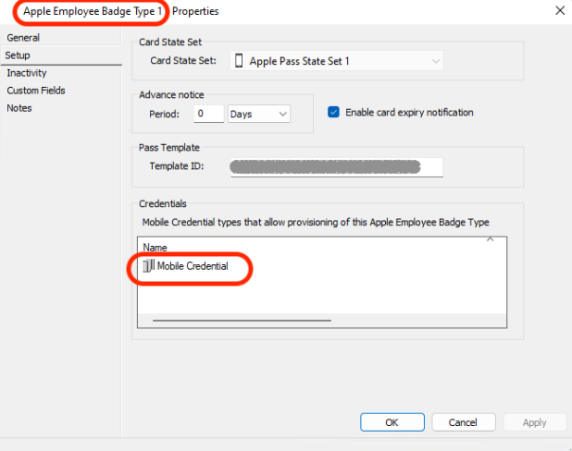Viewport: 572px width, 451px height.
Task: Click the Apply button
Action: pyautogui.click(x=534, y=422)
